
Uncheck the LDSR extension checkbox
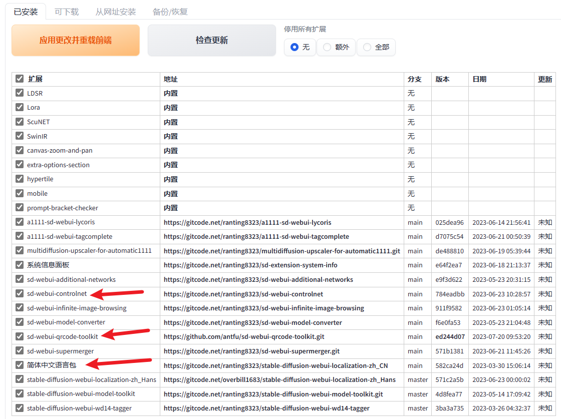pyautogui.click(x=20, y=93)
